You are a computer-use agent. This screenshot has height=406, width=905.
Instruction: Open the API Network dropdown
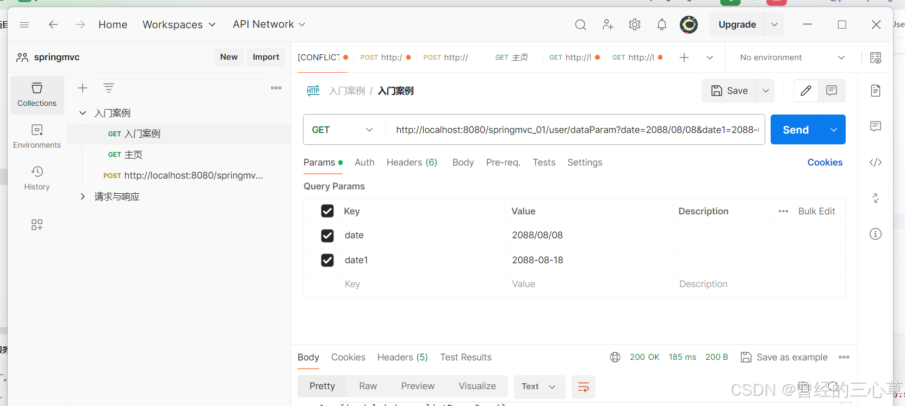pos(269,24)
